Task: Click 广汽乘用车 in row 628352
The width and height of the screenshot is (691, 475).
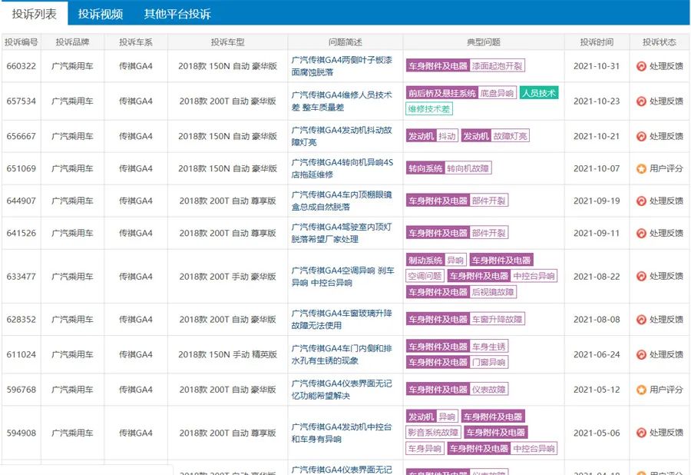Action: click(72, 319)
